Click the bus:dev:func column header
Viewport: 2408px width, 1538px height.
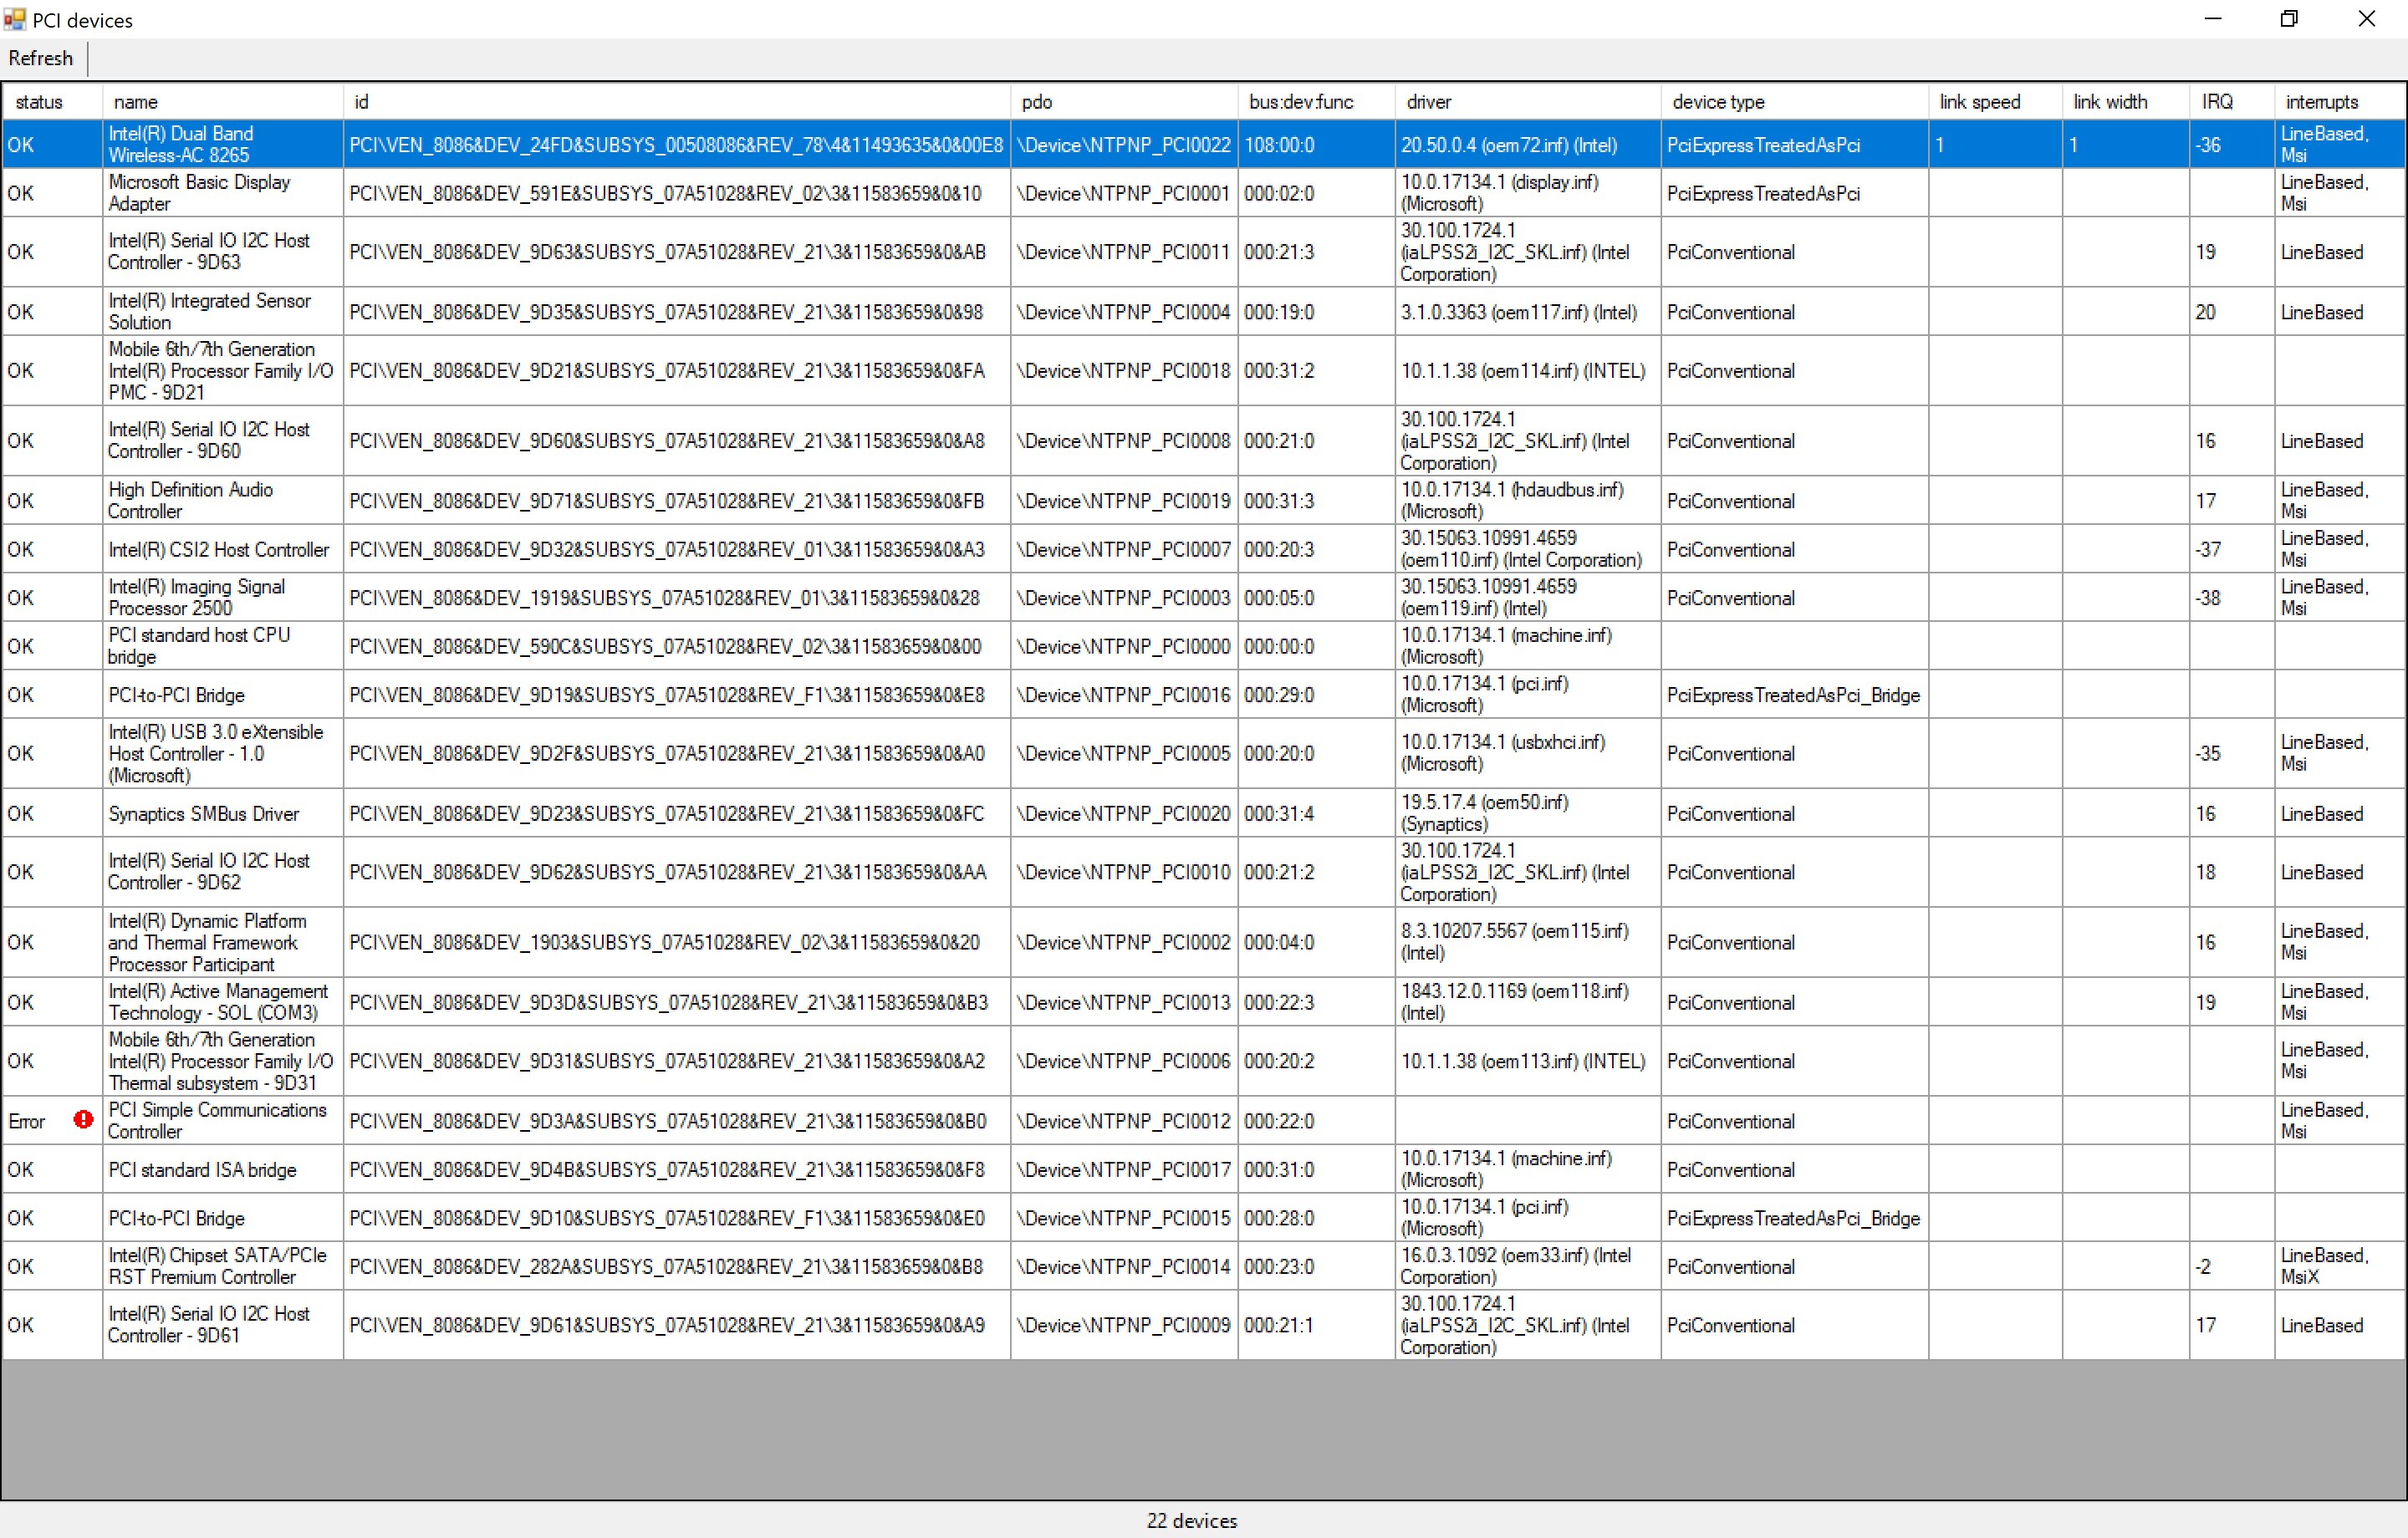(x=1316, y=102)
